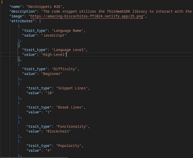Click the "Popularity" string
This screenshot has height=158, width=193.
[69, 146]
